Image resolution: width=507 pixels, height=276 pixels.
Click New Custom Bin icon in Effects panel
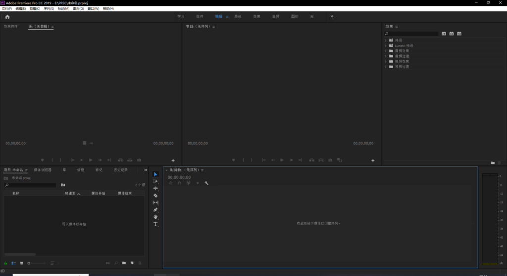(493, 163)
